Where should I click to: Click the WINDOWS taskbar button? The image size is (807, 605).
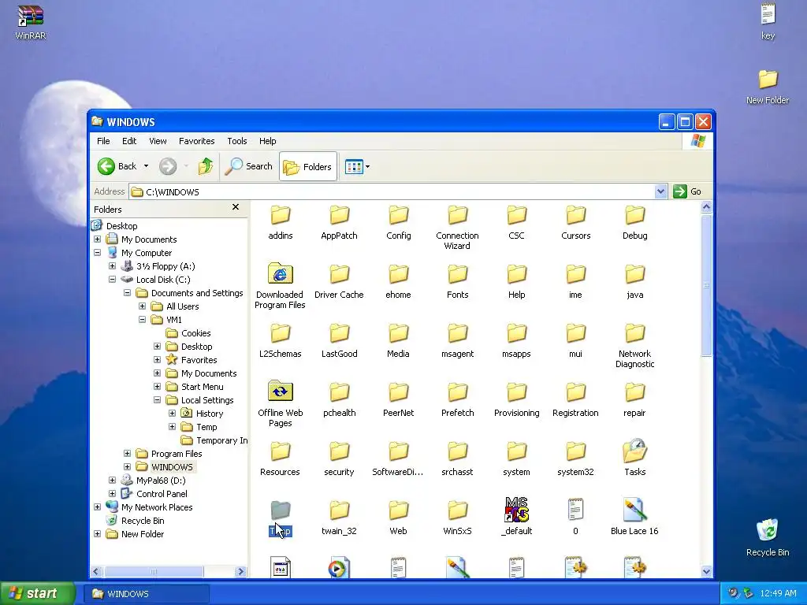[x=147, y=594]
